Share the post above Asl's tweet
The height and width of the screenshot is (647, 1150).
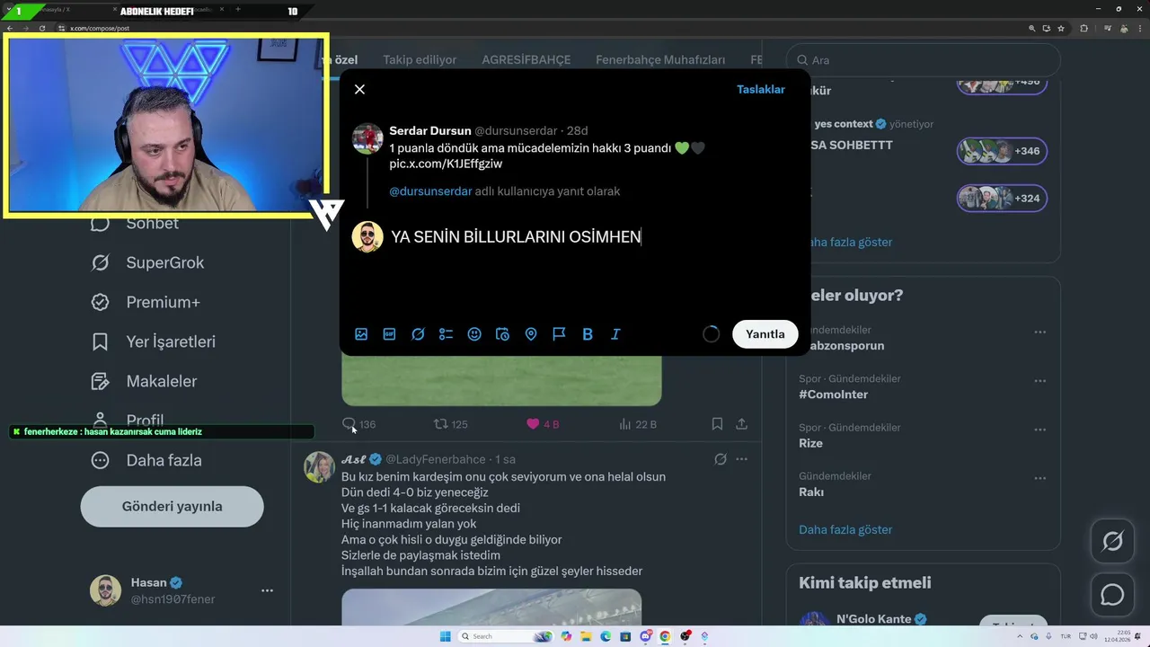[742, 423]
